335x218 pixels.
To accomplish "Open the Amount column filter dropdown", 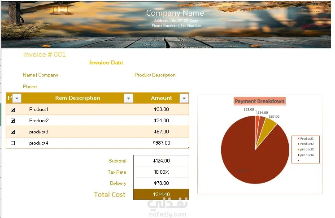I will coord(184,98).
